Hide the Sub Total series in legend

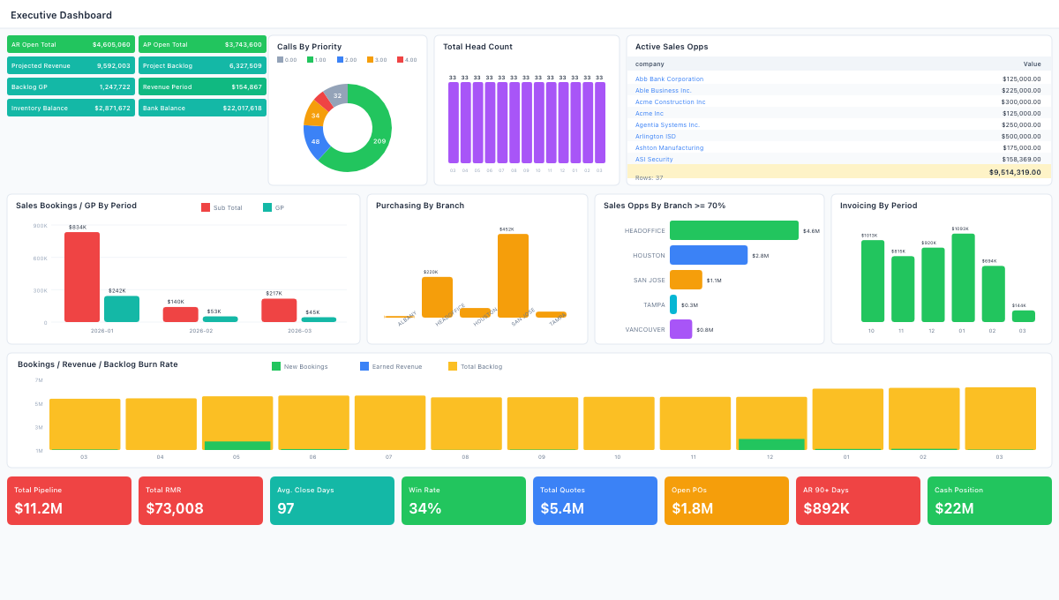pyautogui.click(x=222, y=207)
